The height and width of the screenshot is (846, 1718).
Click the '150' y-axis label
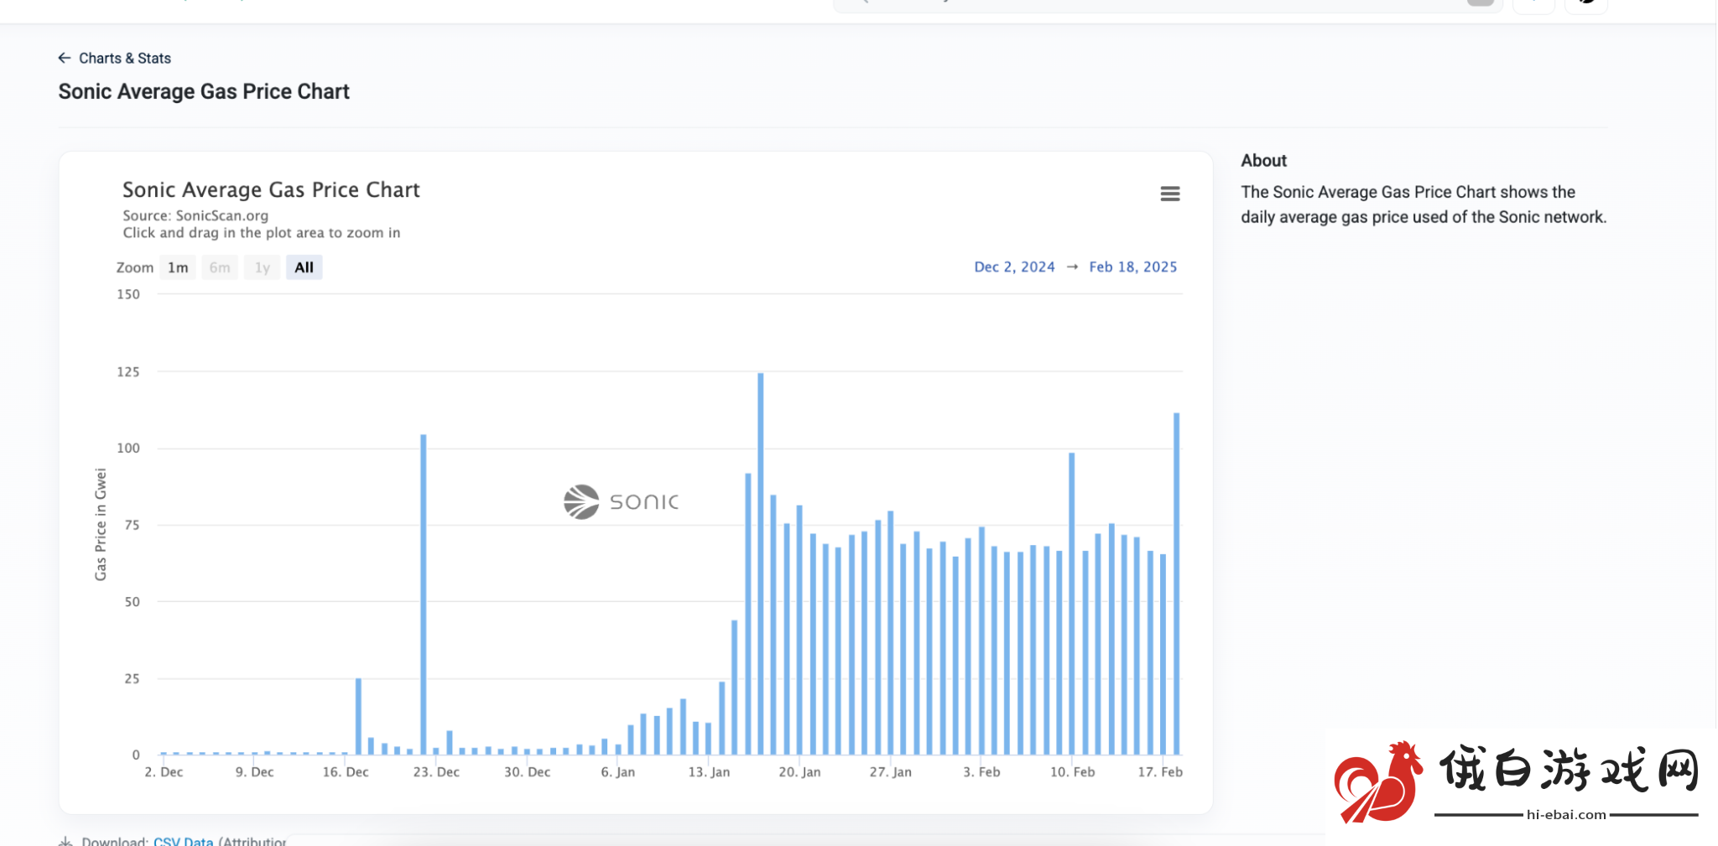point(128,294)
